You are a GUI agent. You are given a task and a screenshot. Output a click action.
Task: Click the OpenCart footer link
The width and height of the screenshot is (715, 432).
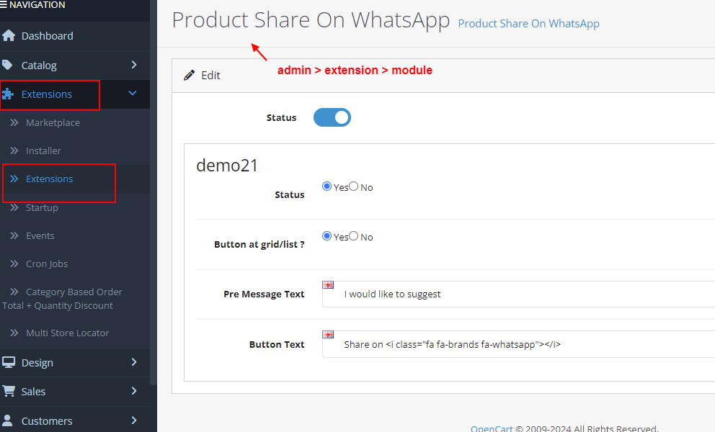492,428
